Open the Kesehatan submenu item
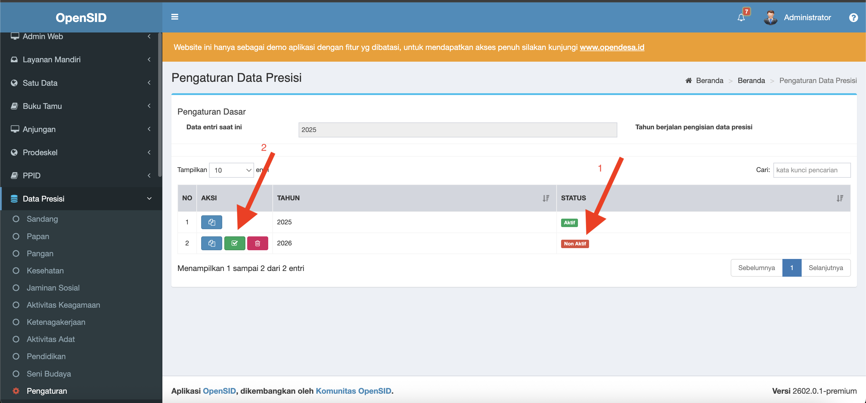 click(x=45, y=271)
